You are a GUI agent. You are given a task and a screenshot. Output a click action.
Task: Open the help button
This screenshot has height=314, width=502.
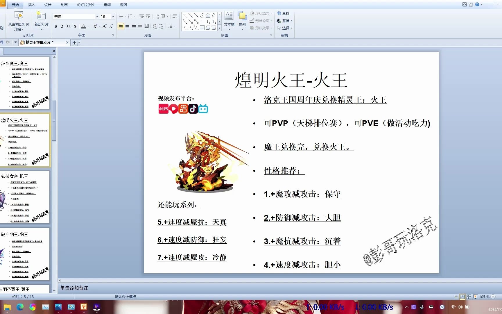[x=477, y=4]
